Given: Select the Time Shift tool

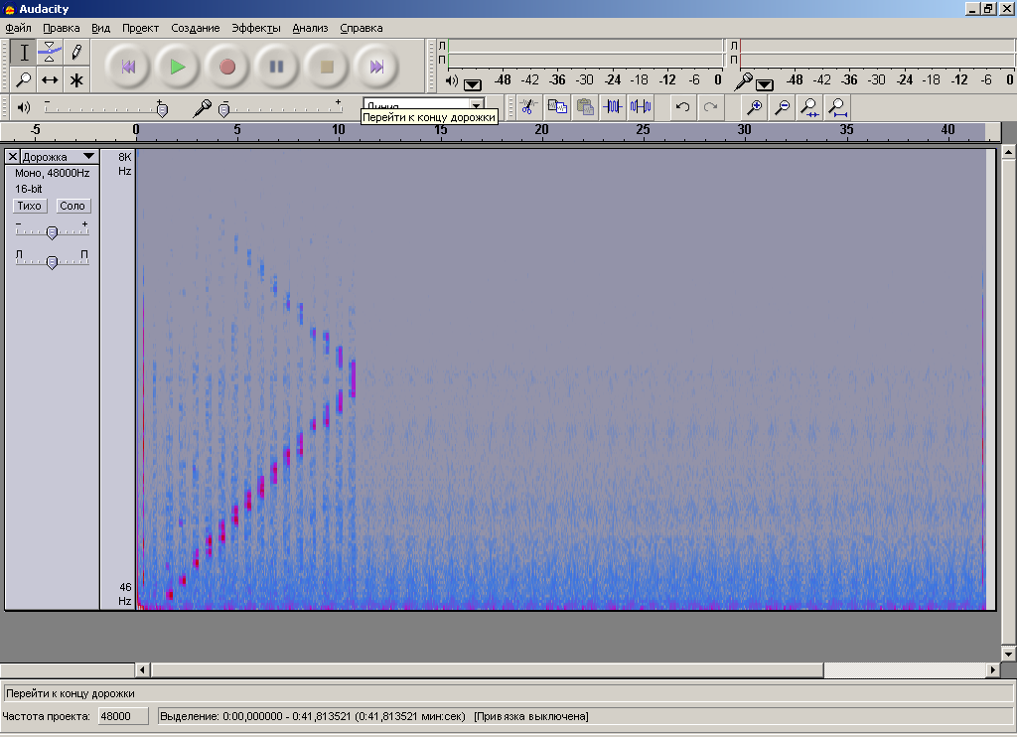Looking at the screenshot, I should (50, 79).
